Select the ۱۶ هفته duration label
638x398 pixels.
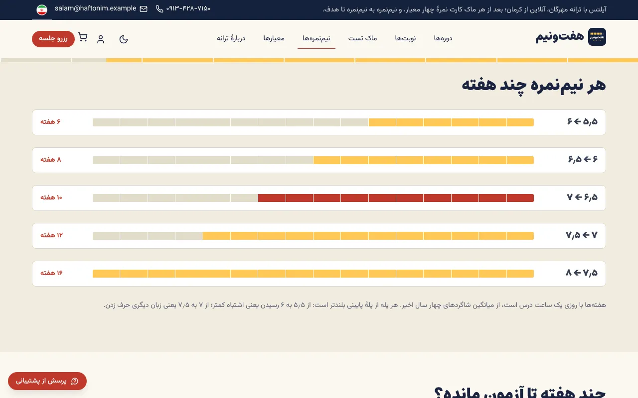(x=52, y=273)
